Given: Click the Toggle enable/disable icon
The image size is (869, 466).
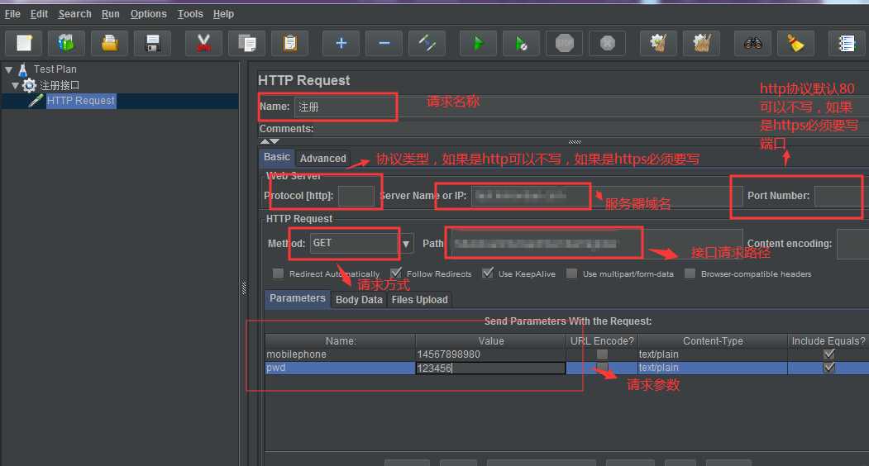Looking at the screenshot, I should (x=427, y=43).
